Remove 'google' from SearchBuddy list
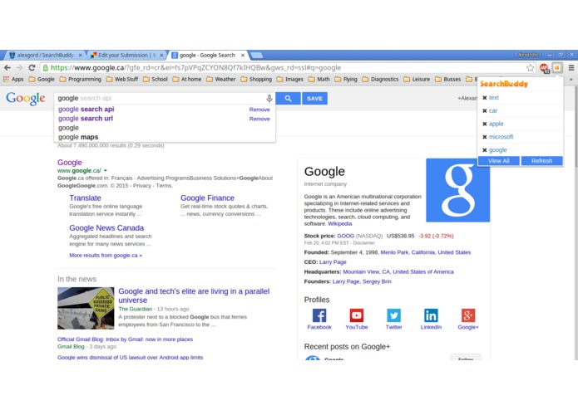 [484, 150]
